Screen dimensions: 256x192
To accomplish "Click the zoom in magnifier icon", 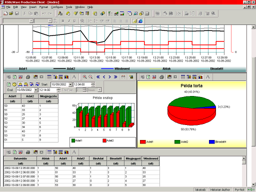I will pos(85,77).
